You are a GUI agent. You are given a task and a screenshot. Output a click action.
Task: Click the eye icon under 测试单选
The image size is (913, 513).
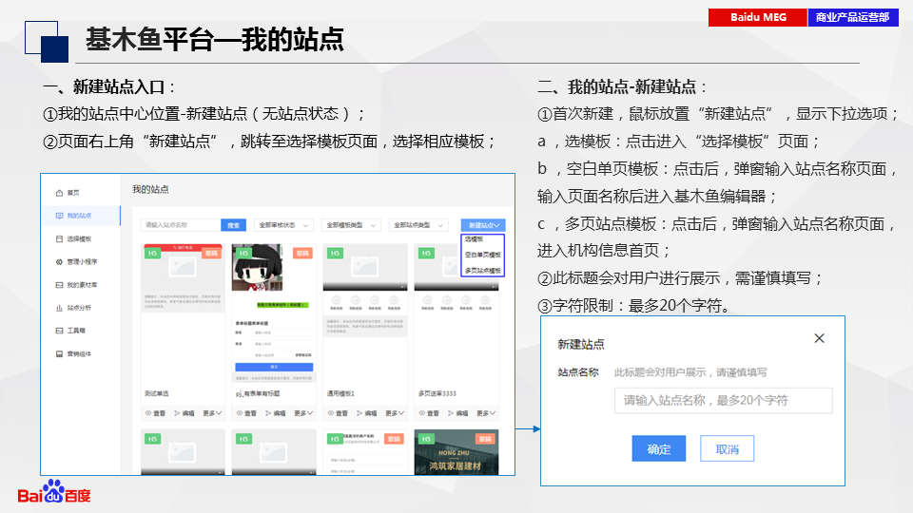(148, 413)
